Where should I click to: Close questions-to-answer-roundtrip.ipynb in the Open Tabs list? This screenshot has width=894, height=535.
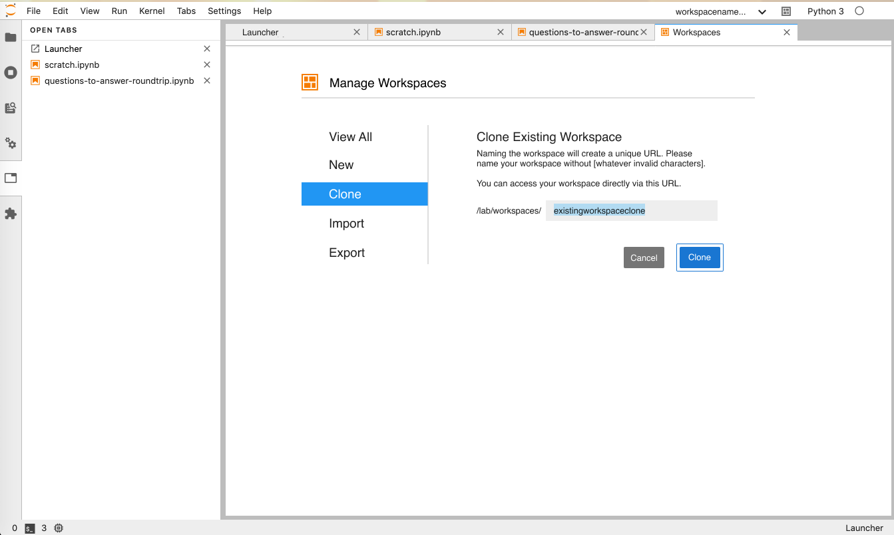click(x=207, y=81)
